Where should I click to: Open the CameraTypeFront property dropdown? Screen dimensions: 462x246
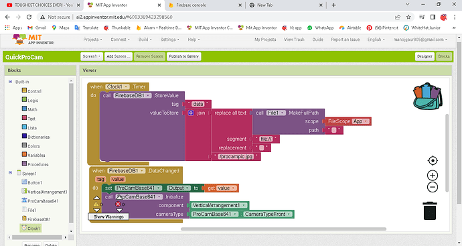[268, 214]
